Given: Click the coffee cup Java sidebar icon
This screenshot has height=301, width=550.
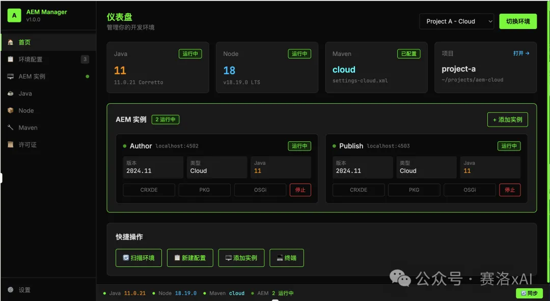Looking at the screenshot, I should click(x=11, y=94).
